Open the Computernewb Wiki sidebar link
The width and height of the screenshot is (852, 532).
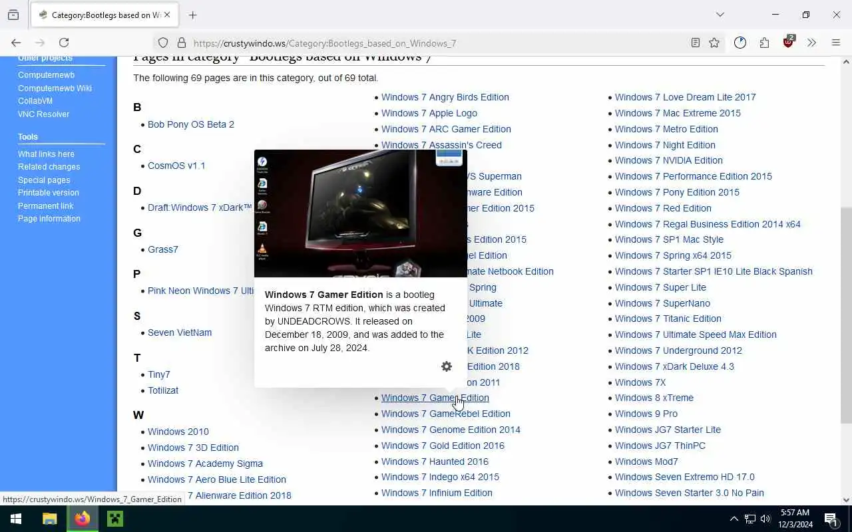pos(55,88)
